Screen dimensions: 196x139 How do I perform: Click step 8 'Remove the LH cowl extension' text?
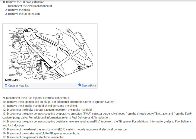24,2
